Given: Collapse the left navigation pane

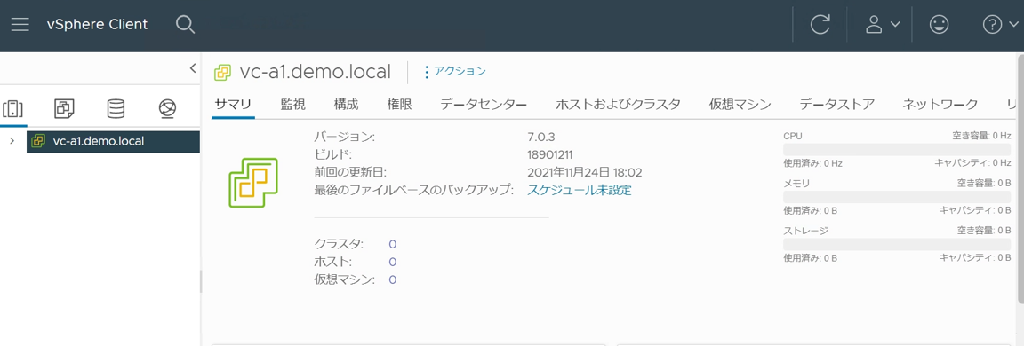Looking at the screenshot, I should [x=193, y=67].
